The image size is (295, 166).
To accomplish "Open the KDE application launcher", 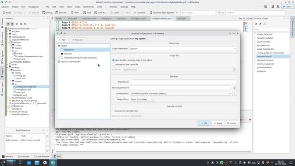I will click(3, 163).
